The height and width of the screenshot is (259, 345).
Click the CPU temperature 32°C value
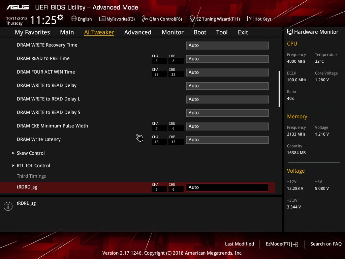click(319, 61)
